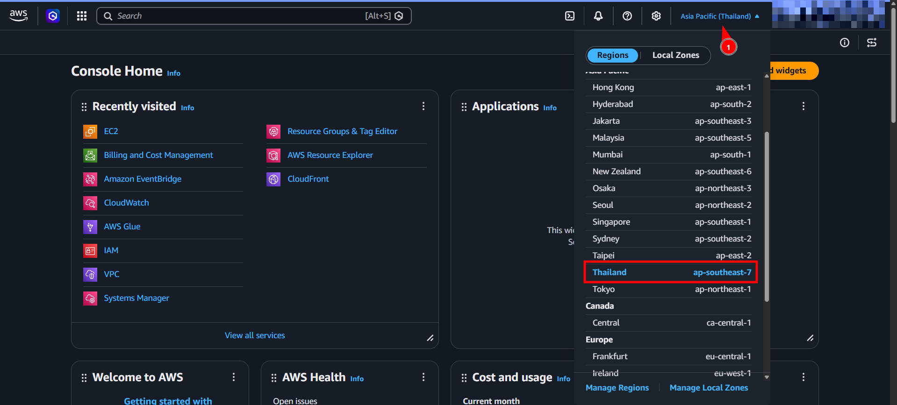Screen dimensions: 897x405
Task: Click the AWS Glue service icon
Action: coord(90,227)
